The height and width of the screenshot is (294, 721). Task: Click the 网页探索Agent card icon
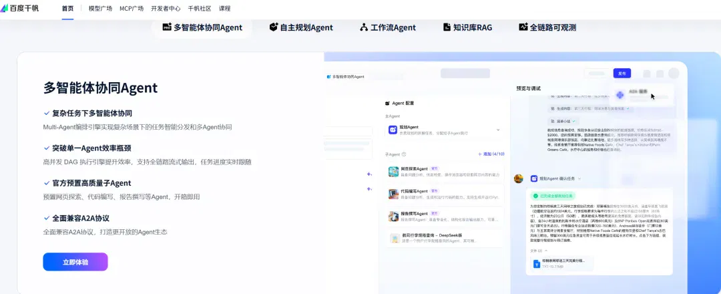[393, 172]
